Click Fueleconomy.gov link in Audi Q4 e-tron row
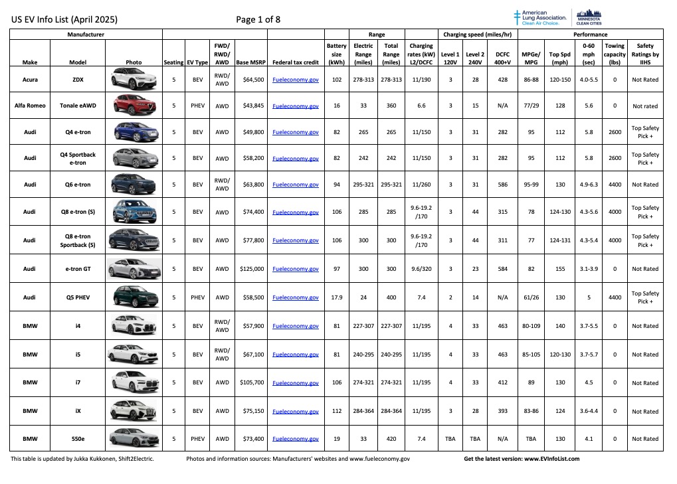677x484 pixels. click(296, 132)
